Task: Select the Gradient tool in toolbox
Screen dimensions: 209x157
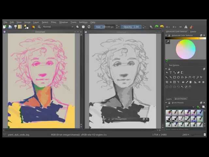Action: coord(191,82)
